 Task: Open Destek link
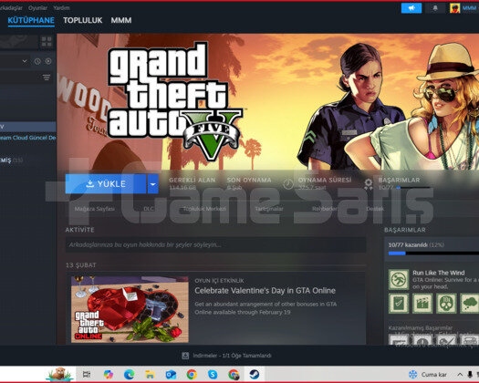(375, 209)
